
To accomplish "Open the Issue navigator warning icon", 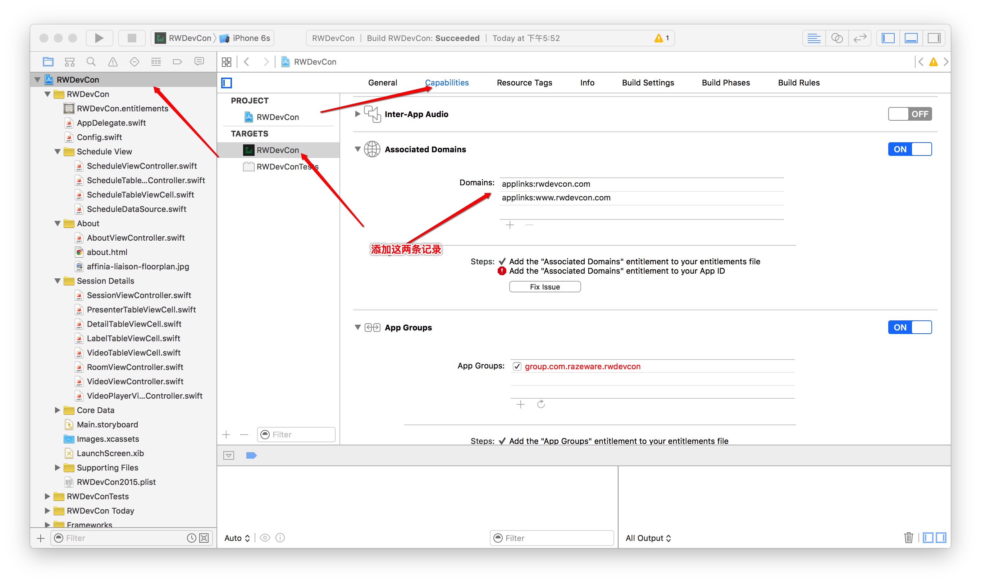I will coord(113,62).
